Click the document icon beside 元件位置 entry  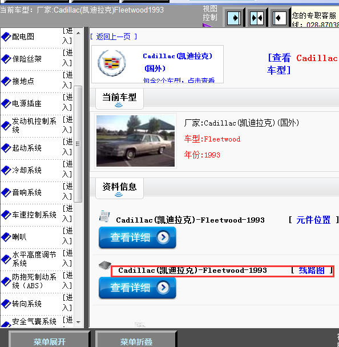coord(104,216)
